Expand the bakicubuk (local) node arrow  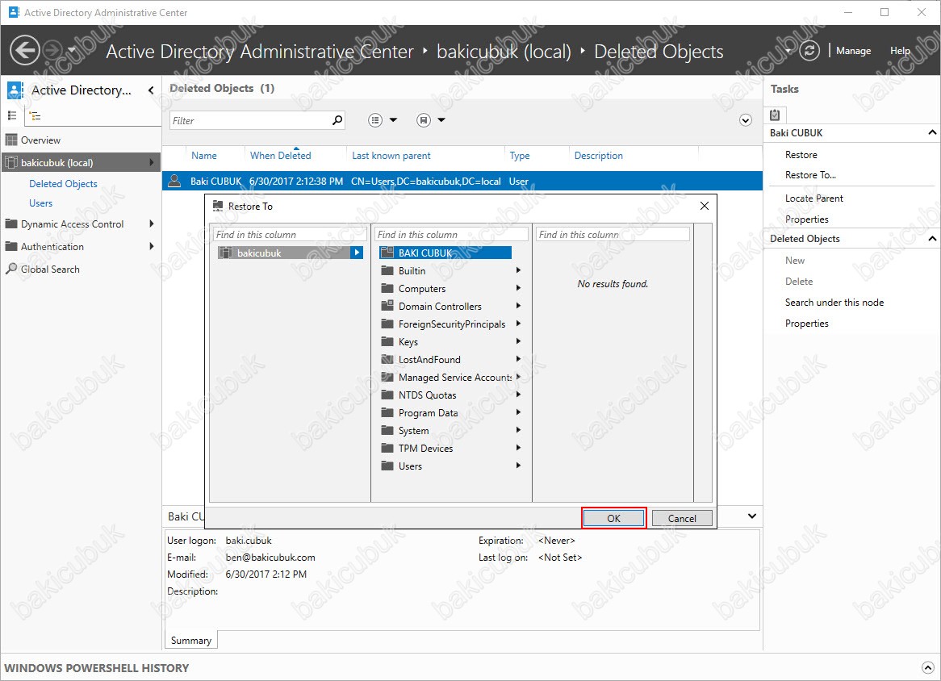click(151, 162)
